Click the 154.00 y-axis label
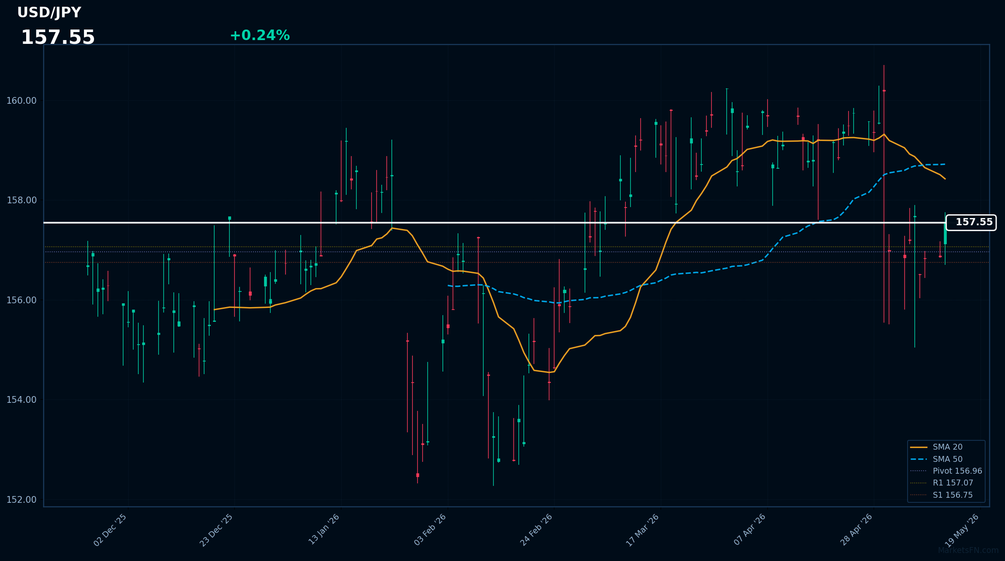Screen dimensions: 1005x561 (22, 400)
